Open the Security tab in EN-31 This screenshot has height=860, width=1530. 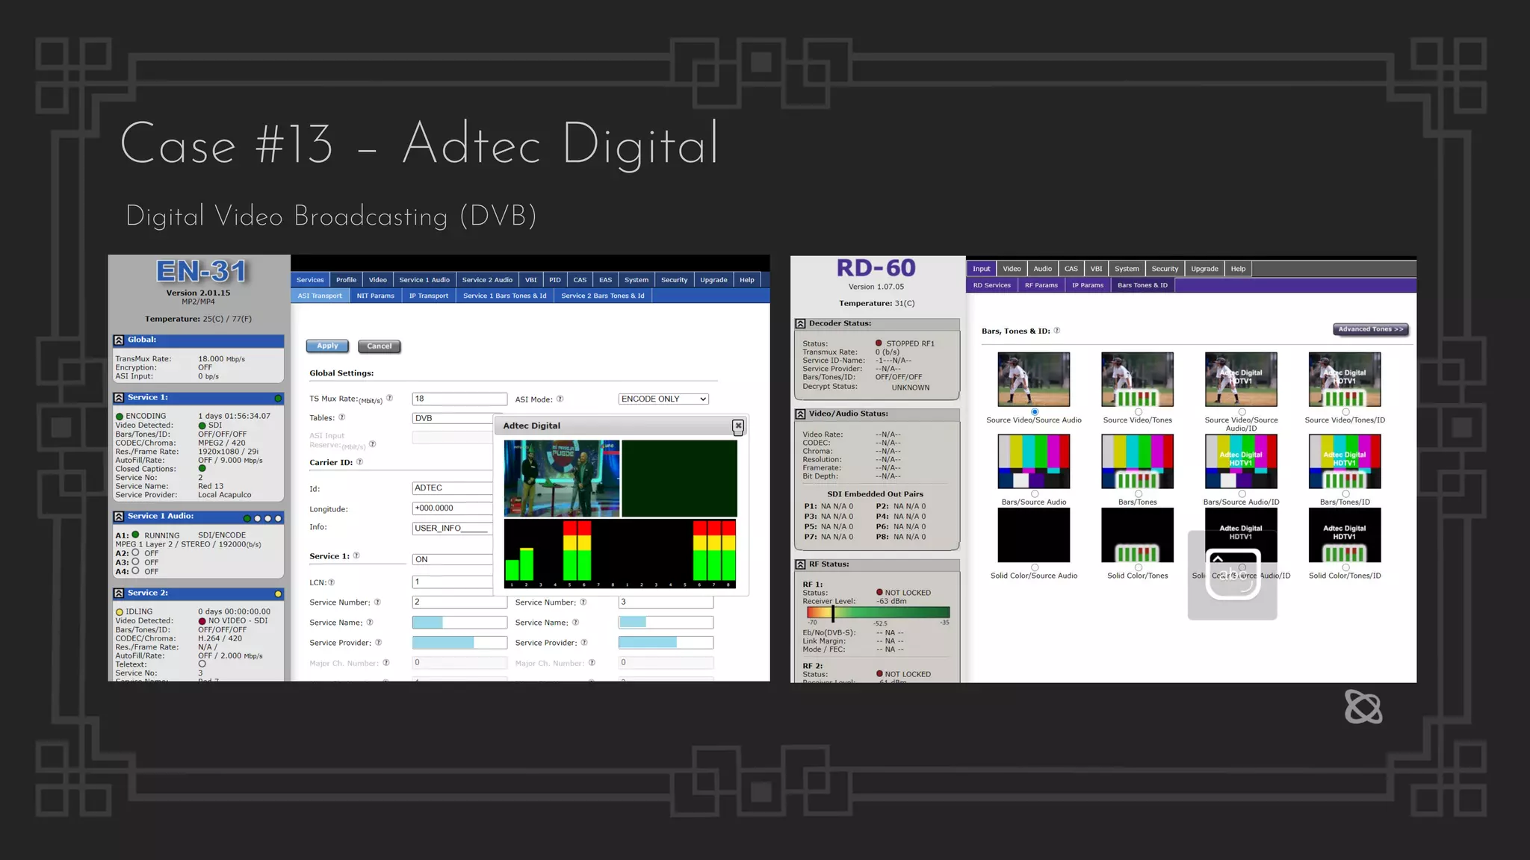[x=674, y=280]
